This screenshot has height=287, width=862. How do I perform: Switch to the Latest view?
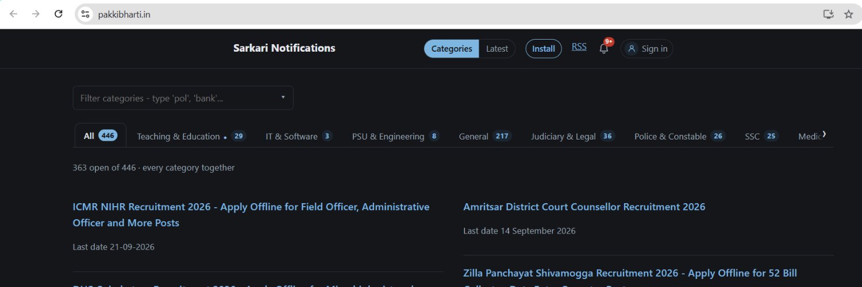[x=497, y=49]
